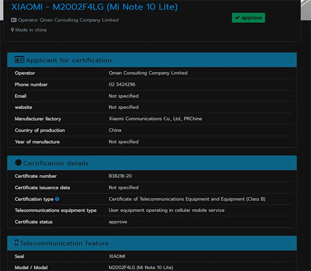
Task: Select certificate number B38218-20
Action: click(x=120, y=176)
